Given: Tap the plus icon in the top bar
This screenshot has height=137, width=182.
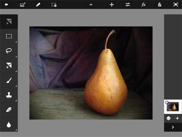Looking at the screenshot, I should coord(112,5).
